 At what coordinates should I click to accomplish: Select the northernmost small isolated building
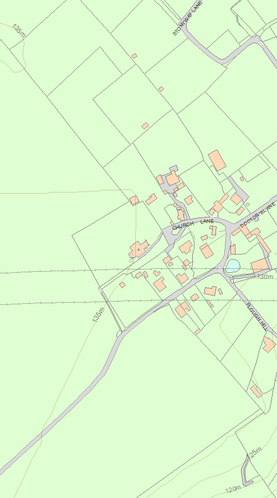coord(135,56)
